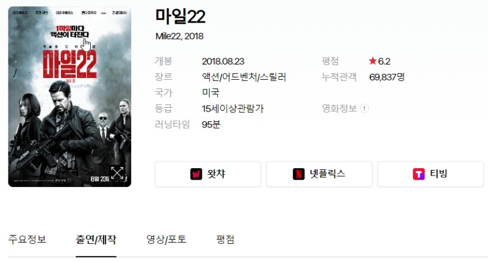Click the Netflix N logo icon
The image size is (488, 262).
click(298, 174)
